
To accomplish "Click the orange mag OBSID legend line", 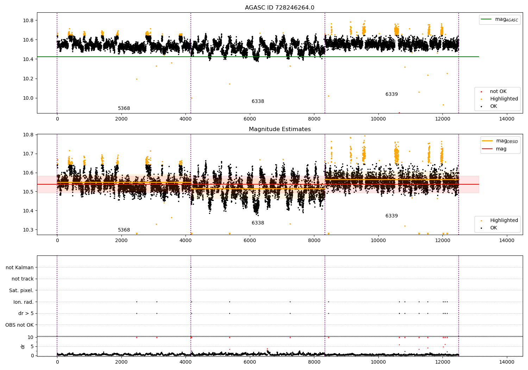I will pos(488,141).
